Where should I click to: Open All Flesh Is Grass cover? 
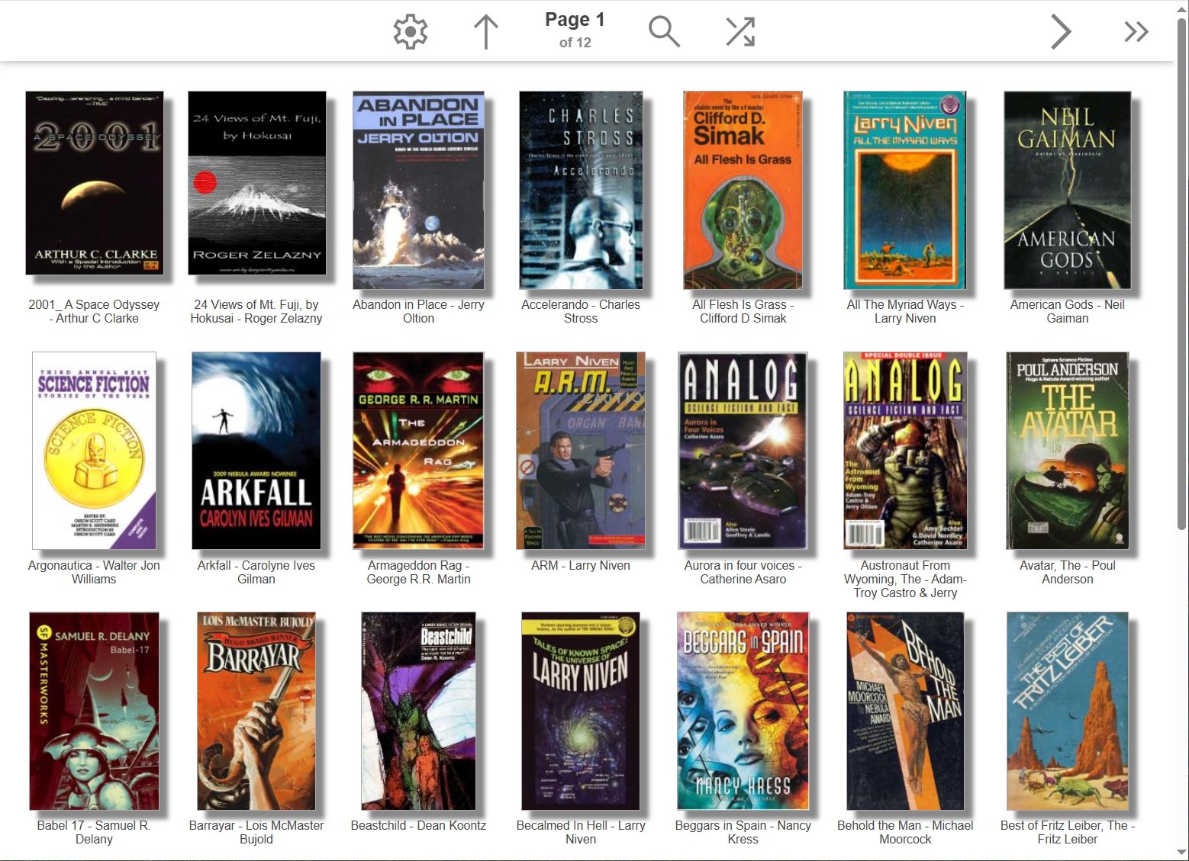[x=743, y=191]
